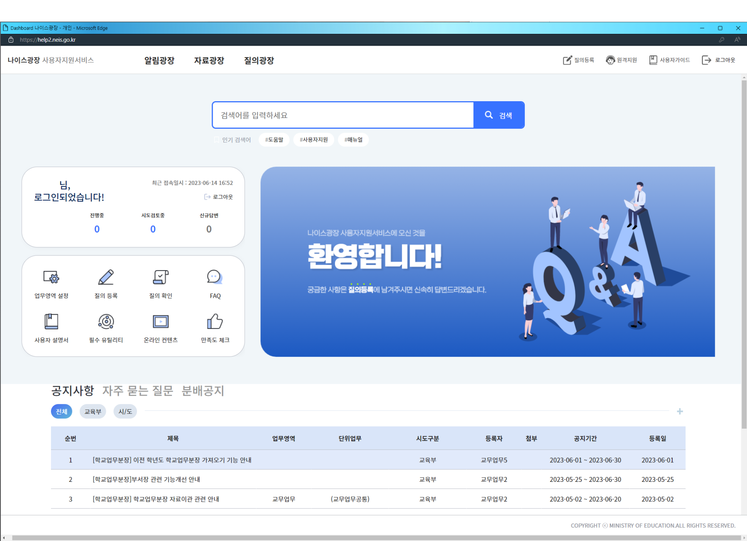The image size is (747, 541).
Task: Select the 전체 filter
Action: [61, 411]
